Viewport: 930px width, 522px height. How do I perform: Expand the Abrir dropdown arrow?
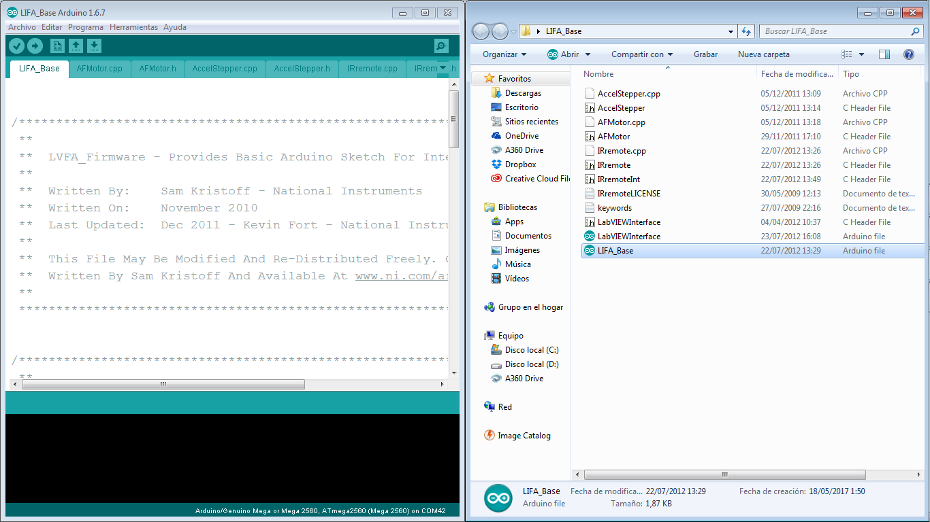pos(588,54)
